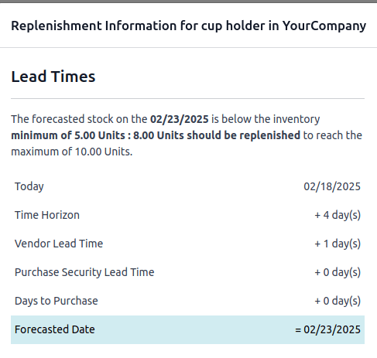Screen dimensions: 377x358
Task: Click today's date value 02/18/2025
Action: pyautogui.click(x=332, y=186)
